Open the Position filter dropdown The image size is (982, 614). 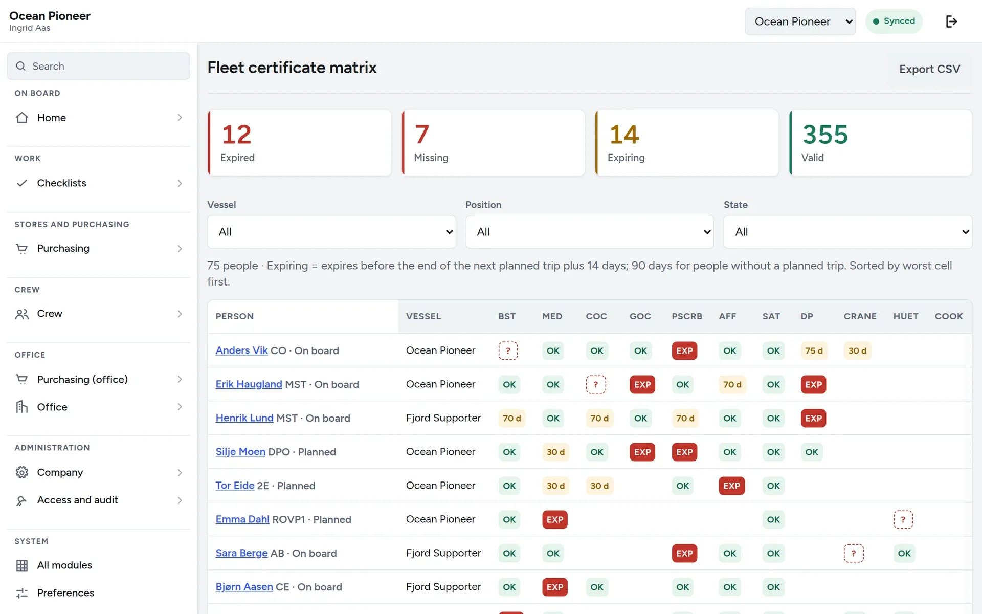589,232
